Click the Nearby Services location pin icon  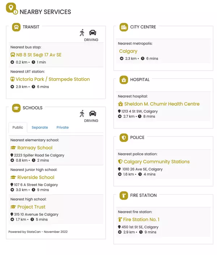click(x=11, y=8)
